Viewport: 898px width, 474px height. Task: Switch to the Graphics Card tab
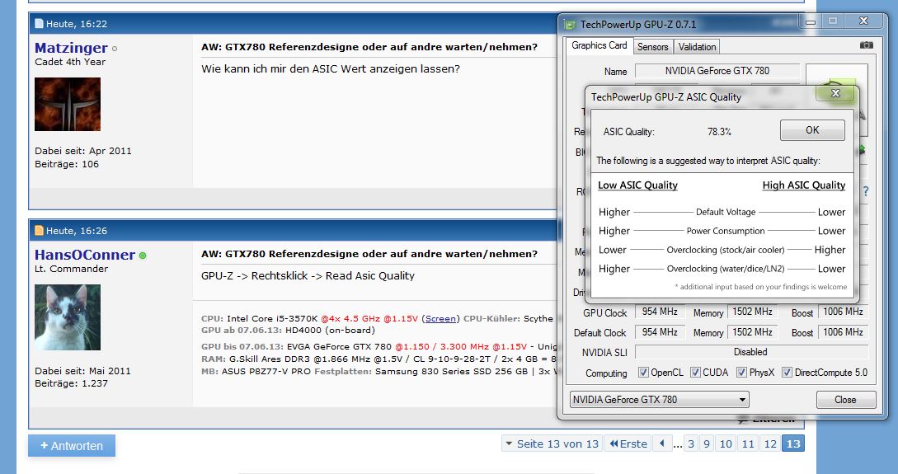[599, 46]
